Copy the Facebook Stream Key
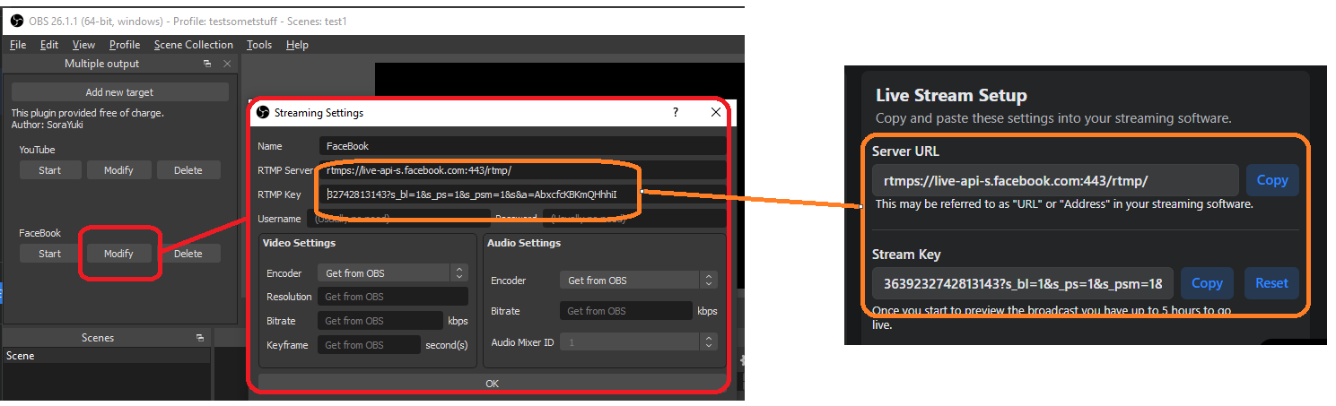 pyautogui.click(x=1207, y=283)
